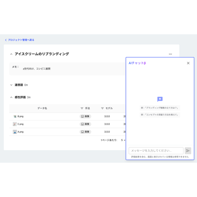The width and height of the screenshot is (197, 197).
Task: Expand the 連想語 section
Action: click(11, 85)
